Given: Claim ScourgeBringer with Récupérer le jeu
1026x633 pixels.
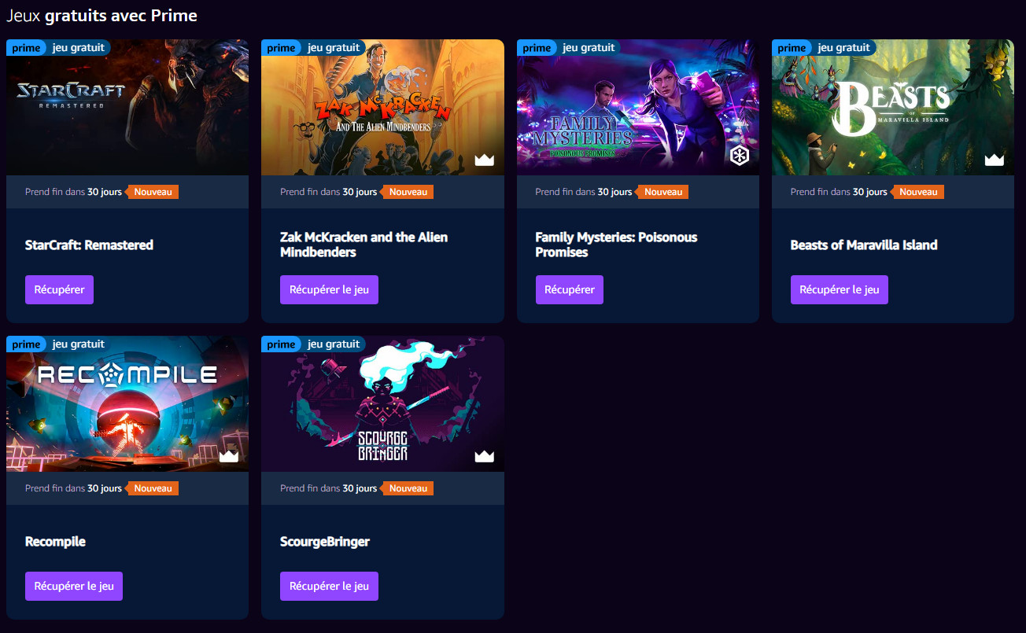Looking at the screenshot, I should (x=329, y=586).
